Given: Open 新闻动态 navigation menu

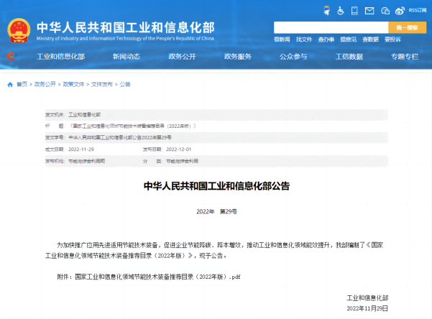Looking at the screenshot, I should click(x=127, y=57).
